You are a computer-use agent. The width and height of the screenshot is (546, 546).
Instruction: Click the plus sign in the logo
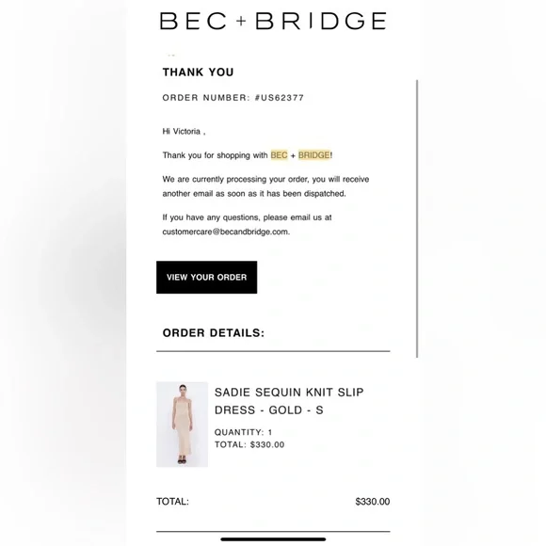[241, 21]
